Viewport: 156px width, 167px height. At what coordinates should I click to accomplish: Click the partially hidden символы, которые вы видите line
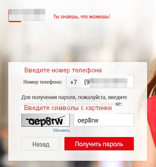tap(69, 104)
